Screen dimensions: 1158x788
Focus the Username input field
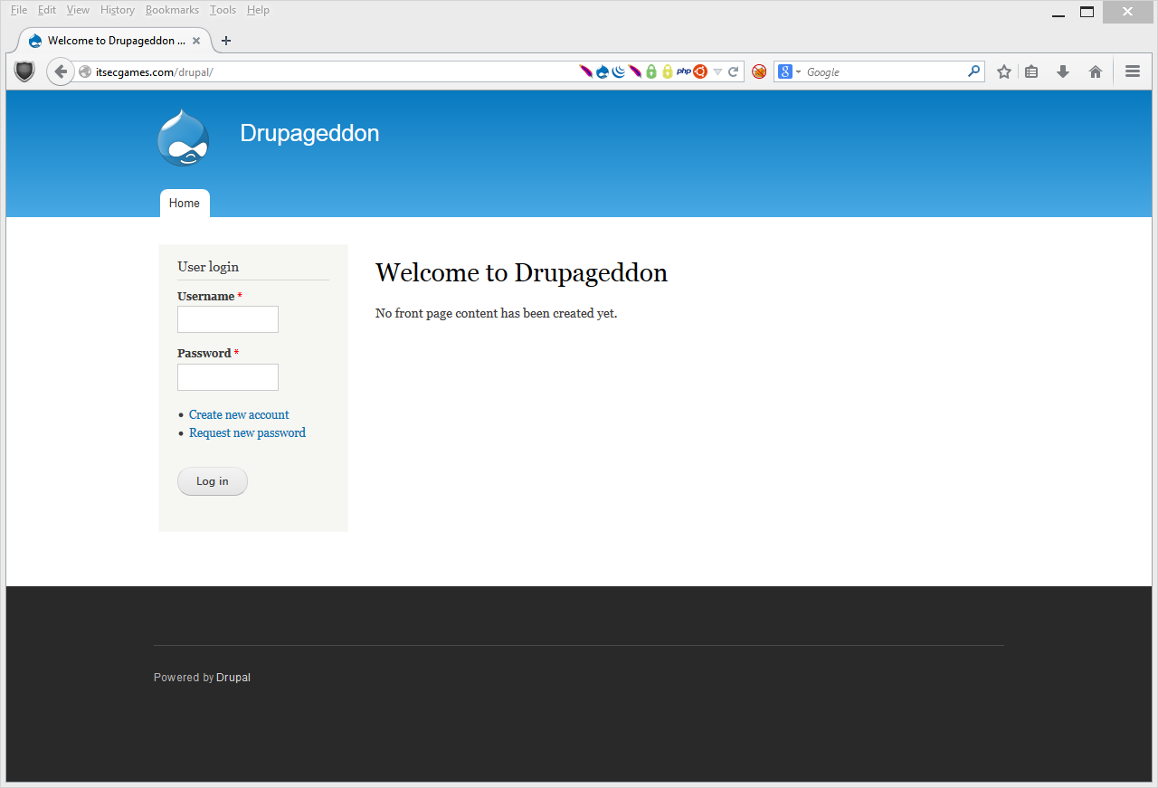pyautogui.click(x=228, y=319)
